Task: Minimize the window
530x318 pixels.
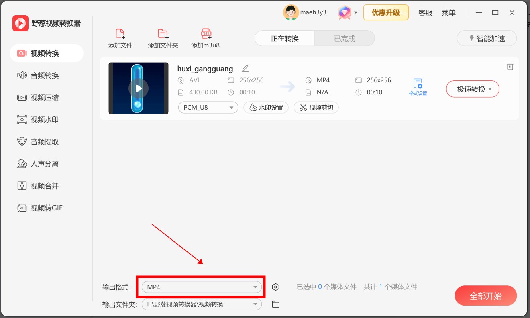Action: [479, 13]
